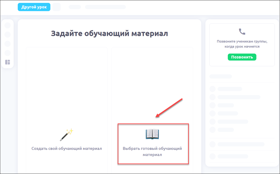Viewport: 280px width, 174px height.
Task: Click the magic wand icon
Action: point(67,135)
